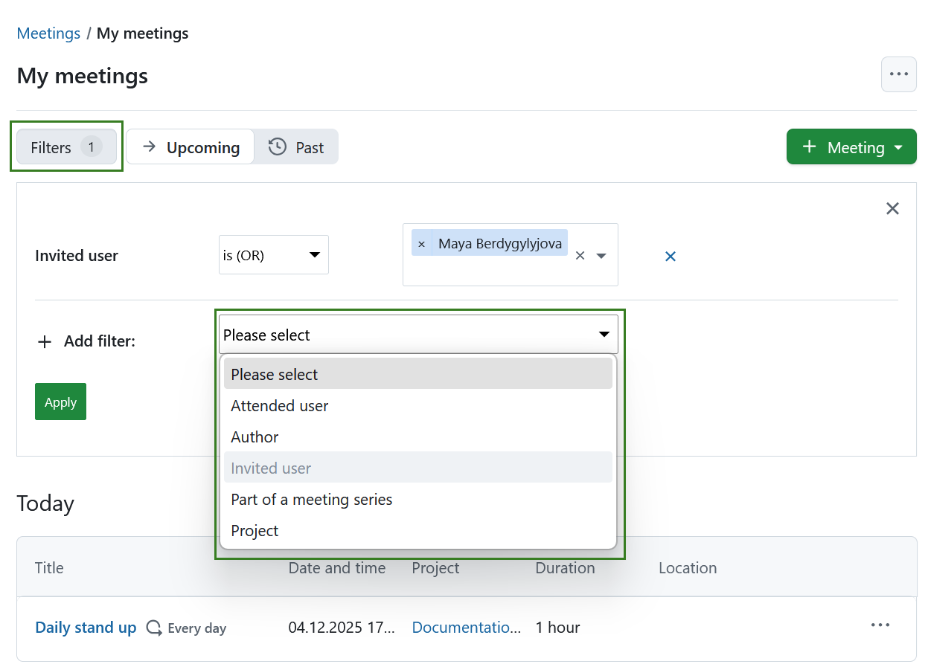Expand the invited user value dropdown
Viewport: 928px width, 667px height.
click(x=601, y=254)
